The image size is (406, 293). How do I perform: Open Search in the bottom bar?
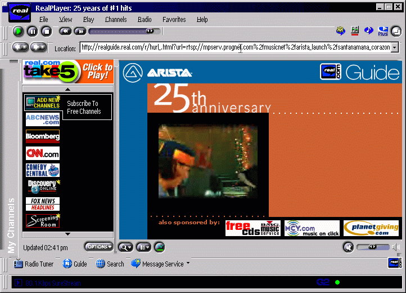coord(110,264)
